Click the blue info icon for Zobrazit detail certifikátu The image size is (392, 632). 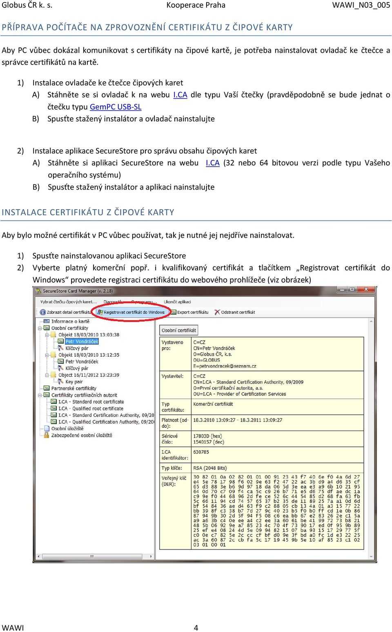tap(43, 312)
